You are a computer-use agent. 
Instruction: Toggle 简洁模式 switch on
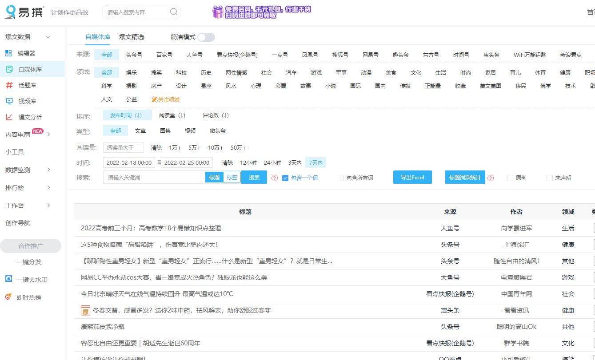pyautogui.click(x=205, y=37)
